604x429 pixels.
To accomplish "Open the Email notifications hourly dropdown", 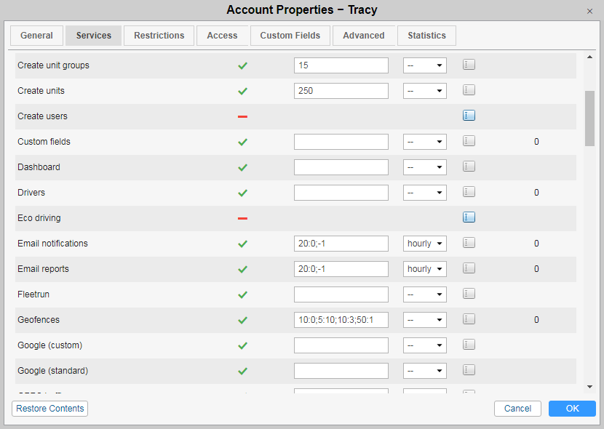I will pos(425,244).
